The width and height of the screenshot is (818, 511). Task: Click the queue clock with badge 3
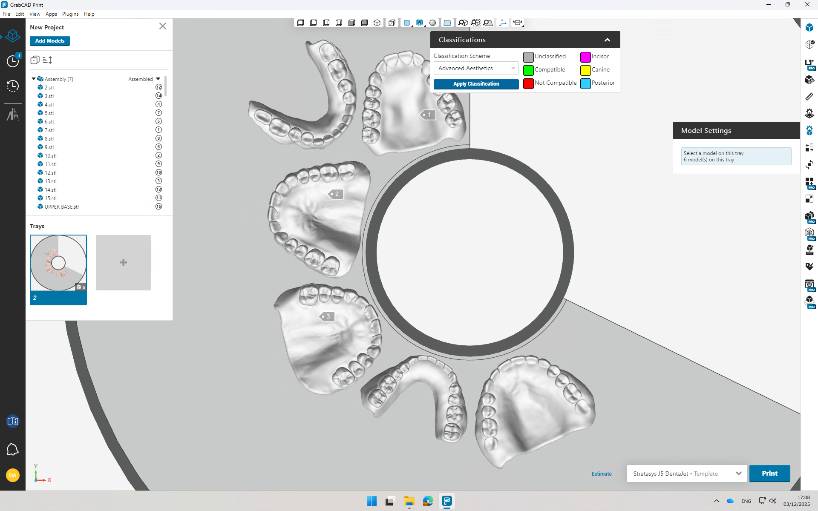[x=13, y=61]
